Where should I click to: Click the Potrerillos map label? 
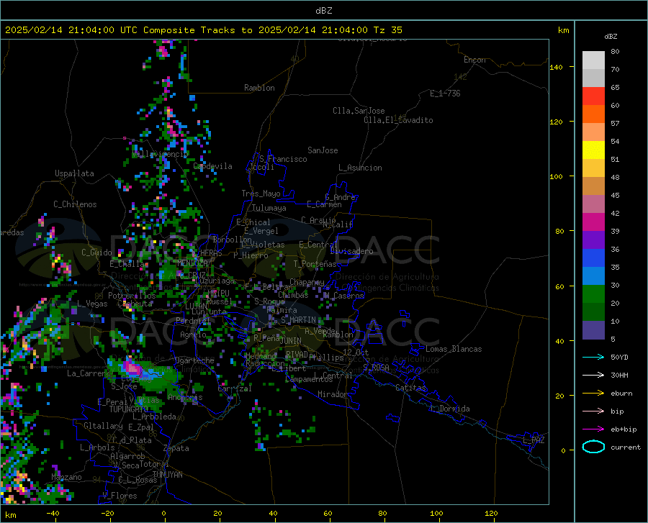(132, 296)
